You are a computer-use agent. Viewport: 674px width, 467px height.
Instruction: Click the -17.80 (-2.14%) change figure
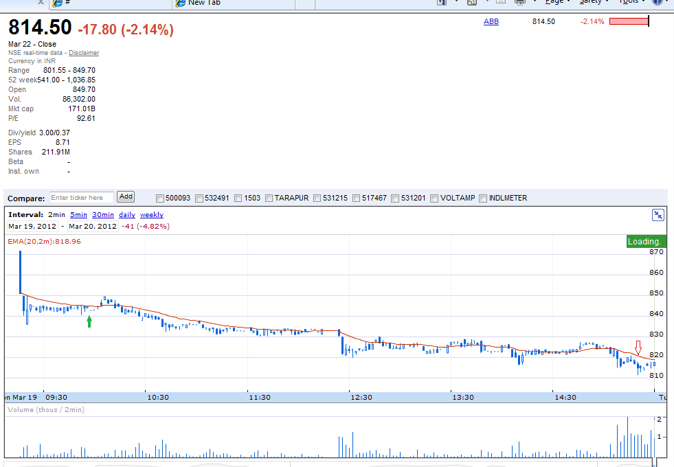(126, 30)
